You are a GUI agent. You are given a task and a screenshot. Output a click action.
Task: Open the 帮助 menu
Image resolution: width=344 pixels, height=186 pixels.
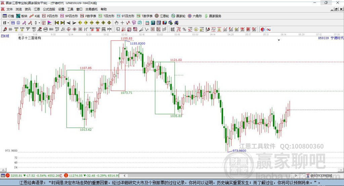pyautogui.click(x=103, y=9)
